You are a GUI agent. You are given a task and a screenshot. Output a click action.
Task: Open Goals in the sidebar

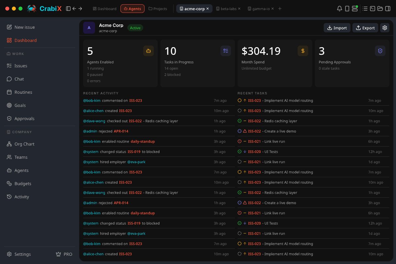point(40,105)
